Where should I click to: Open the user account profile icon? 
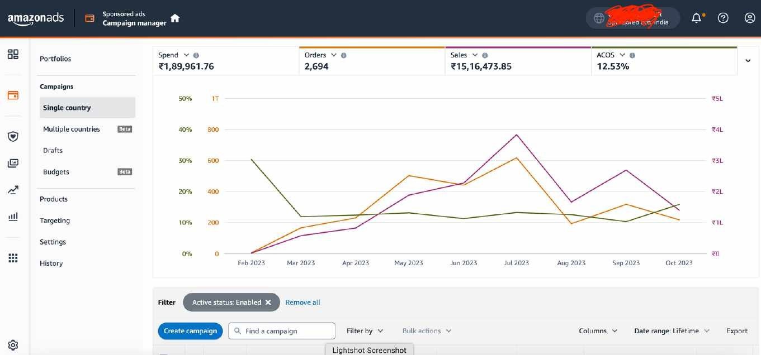(750, 18)
